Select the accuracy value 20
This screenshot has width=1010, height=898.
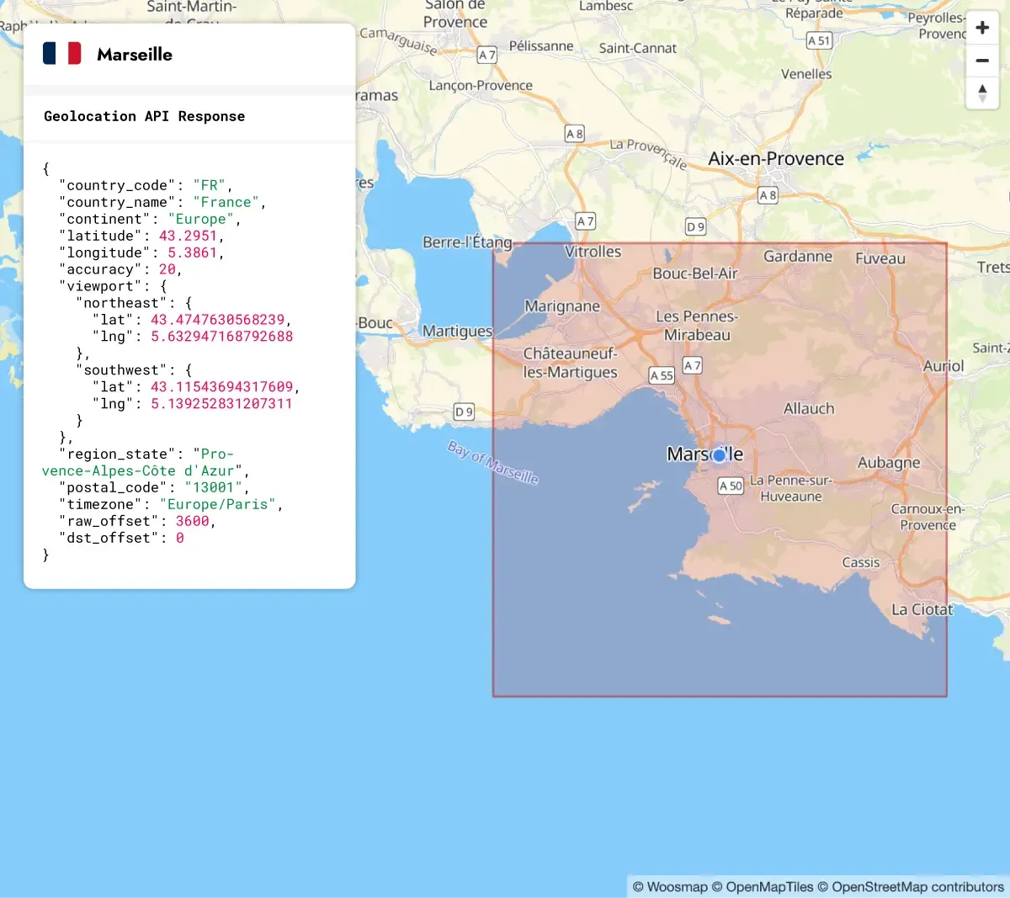tap(167, 269)
